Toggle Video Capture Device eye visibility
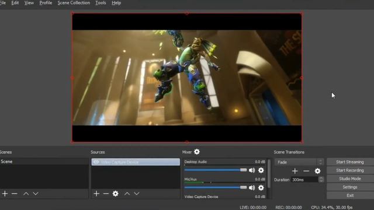This screenshot has height=210, width=374. [x=96, y=162]
